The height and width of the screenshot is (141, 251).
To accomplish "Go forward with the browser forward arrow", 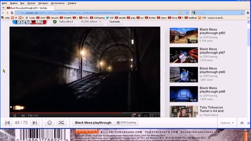I will tap(7, 13).
